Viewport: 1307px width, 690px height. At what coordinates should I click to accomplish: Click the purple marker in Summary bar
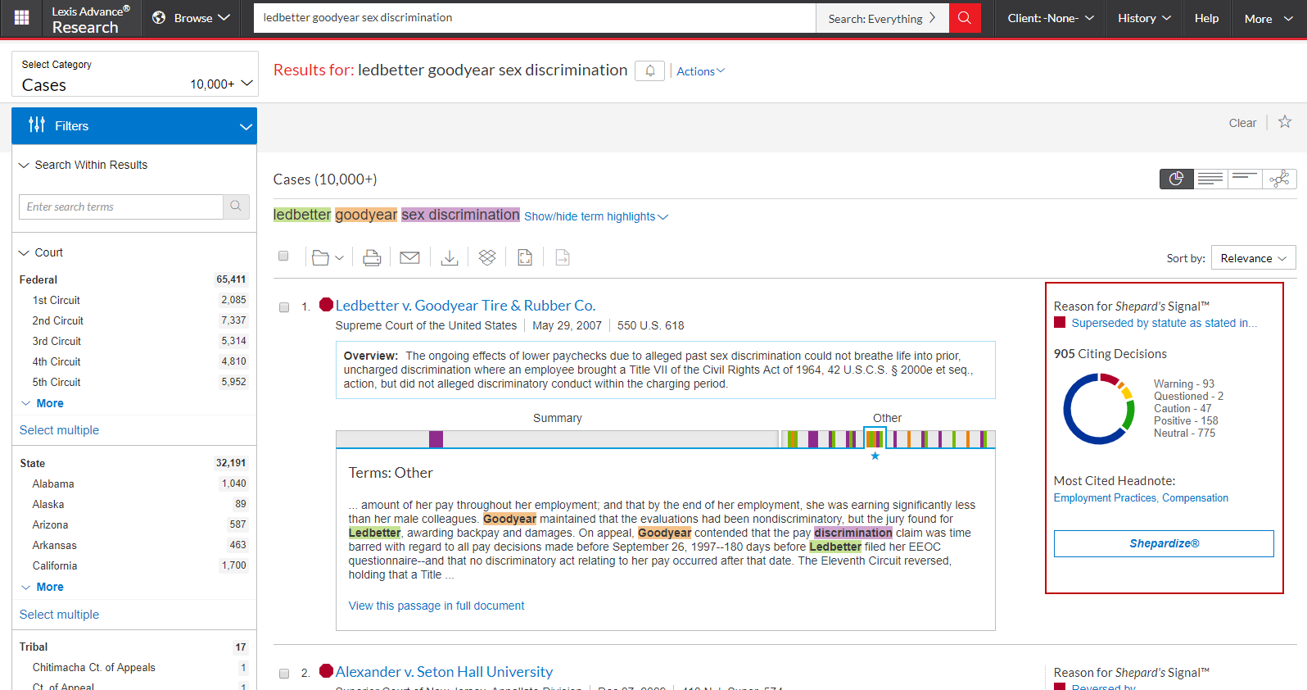click(x=436, y=439)
